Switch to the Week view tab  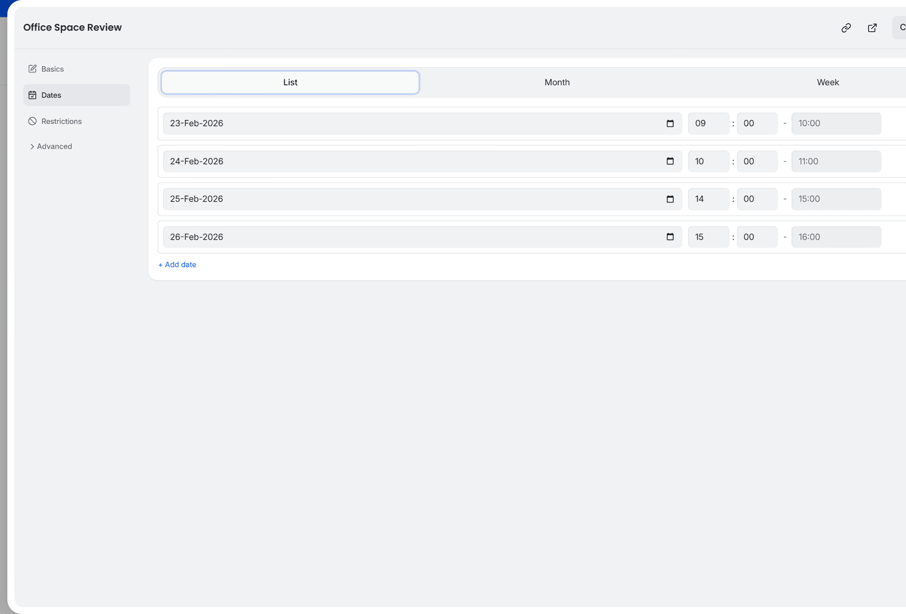pos(827,82)
